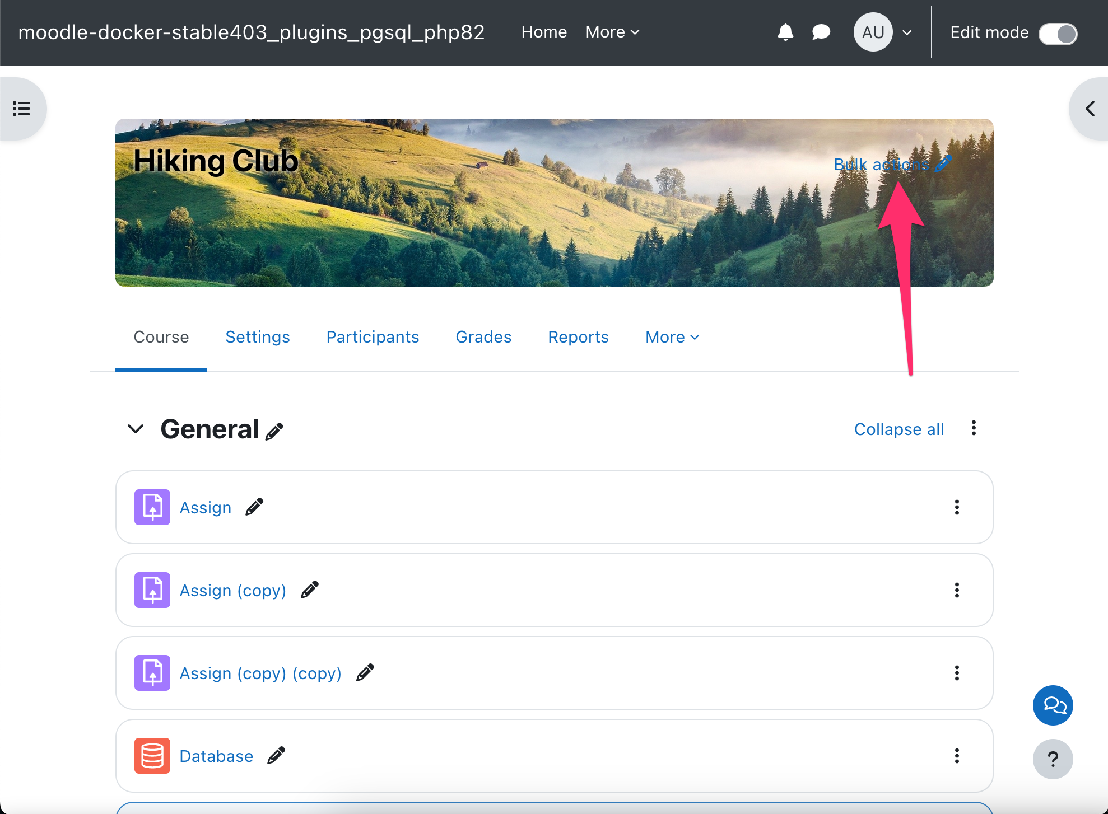Open the kebab menu for Assign (copy)
Screen dimensions: 1108x814
(957, 590)
